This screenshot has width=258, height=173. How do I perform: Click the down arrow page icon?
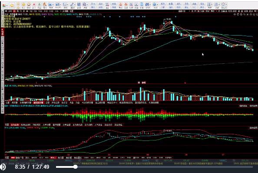(18, 7)
